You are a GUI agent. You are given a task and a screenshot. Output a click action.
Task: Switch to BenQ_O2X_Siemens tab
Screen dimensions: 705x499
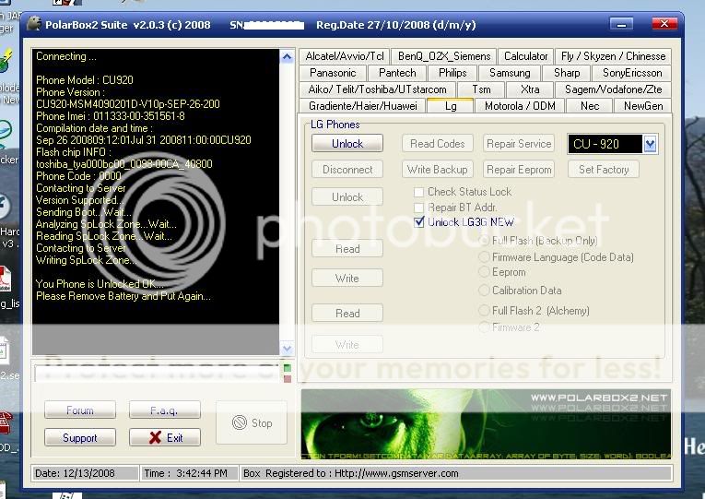444,56
